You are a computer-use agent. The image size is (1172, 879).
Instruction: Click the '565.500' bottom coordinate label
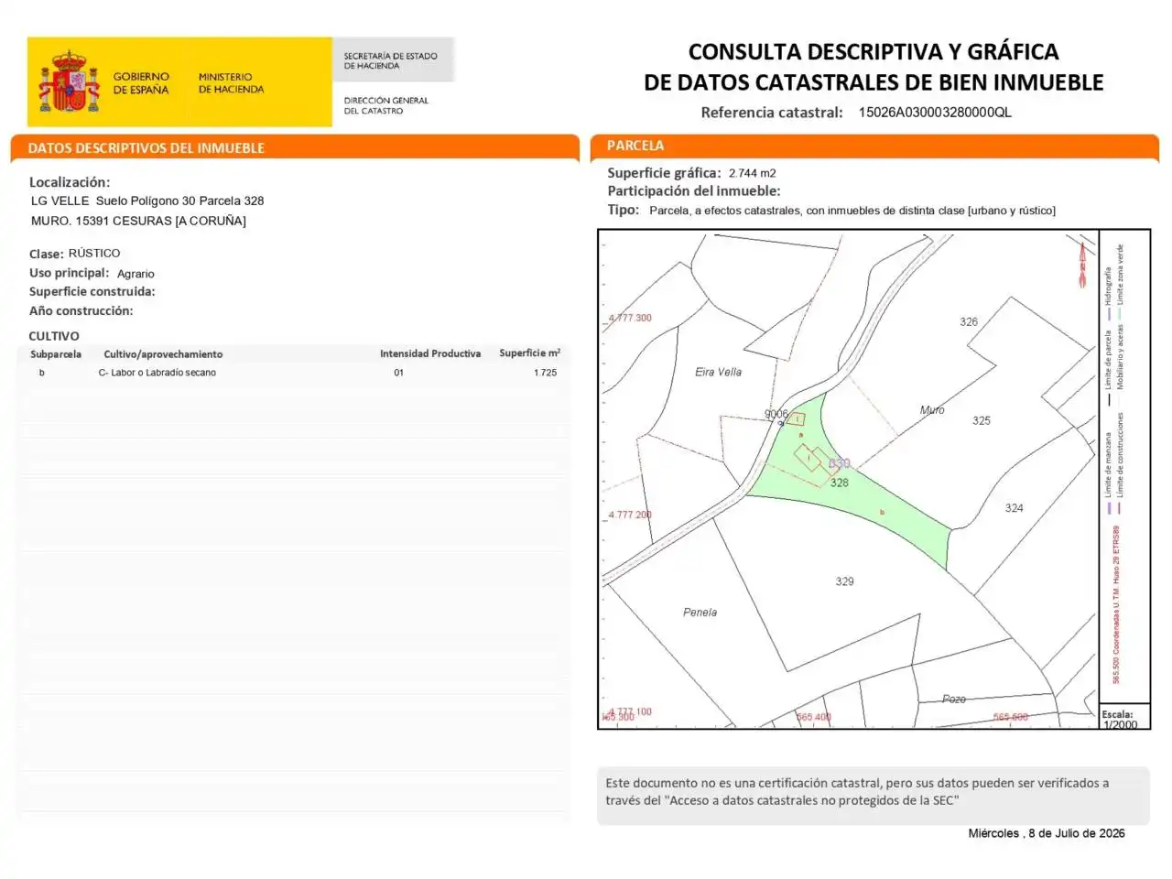click(x=1011, y=718)
